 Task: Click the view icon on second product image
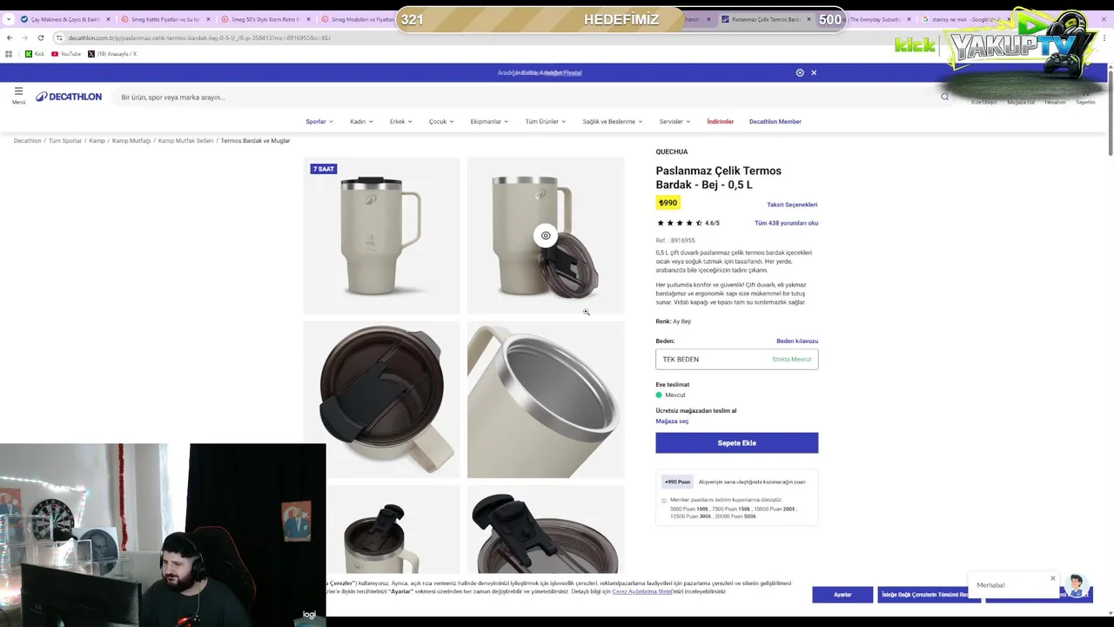pyautogui.click(x=546, y=235)
